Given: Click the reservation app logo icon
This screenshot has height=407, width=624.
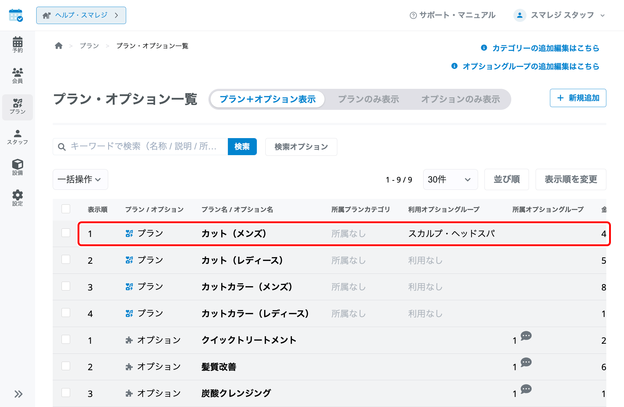Looking at the screenshot, I should pyautogui.click(x=16, y=15).
